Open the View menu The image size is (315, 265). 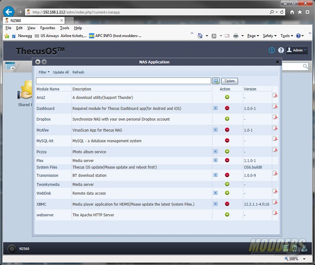coord(31,28)
